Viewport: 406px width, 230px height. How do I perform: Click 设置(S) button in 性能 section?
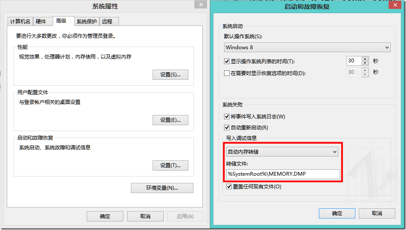[170, 75]
